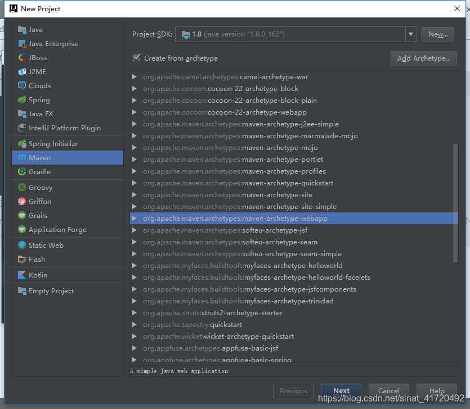Screen dimensions: 470x409
Task: Select the Empty Project label
Action: pos(51,291)
